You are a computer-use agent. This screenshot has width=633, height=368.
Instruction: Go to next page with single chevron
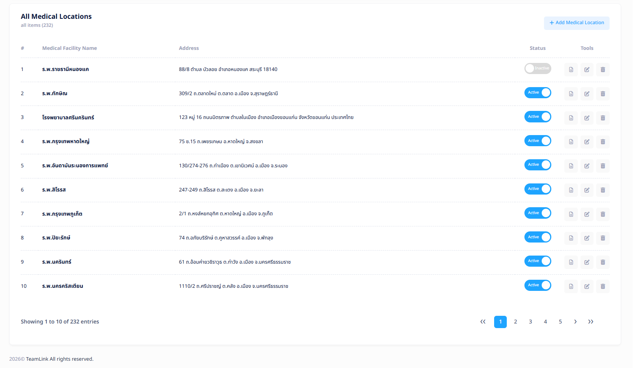point(575,322)
